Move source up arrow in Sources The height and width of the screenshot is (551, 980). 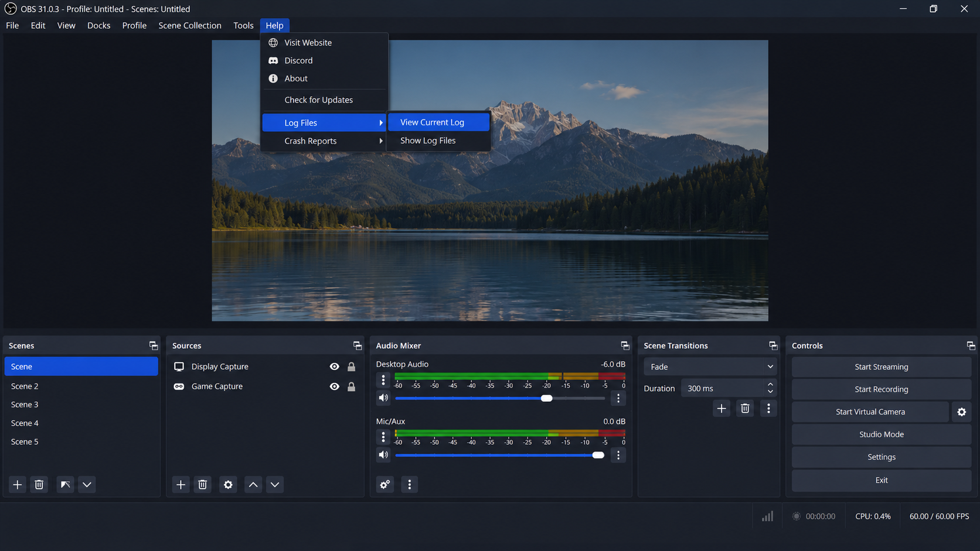(253, 484)
